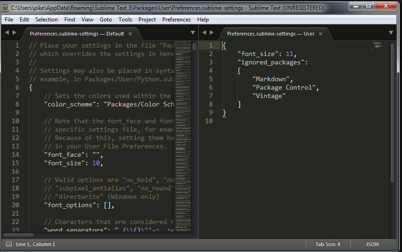This screenshot has height=252, width=402.
Task: Click the opening bracket on line 4
Action: click(x=239, y=71)
